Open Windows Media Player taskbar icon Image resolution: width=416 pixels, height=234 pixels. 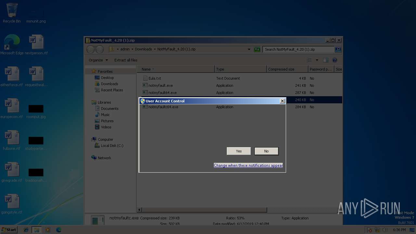pyautogui.click(x=48, y=230)
